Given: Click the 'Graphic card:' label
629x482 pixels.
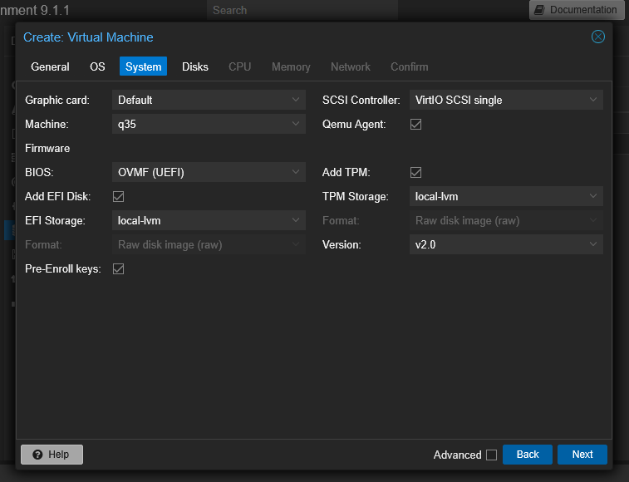Looking at the screenshot, I should pos(57,101).
